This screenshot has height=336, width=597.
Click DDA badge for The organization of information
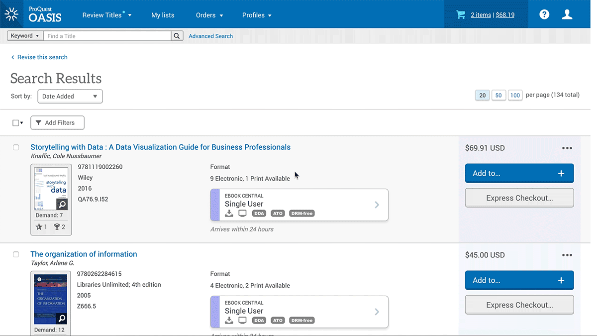tap(259, 321)
